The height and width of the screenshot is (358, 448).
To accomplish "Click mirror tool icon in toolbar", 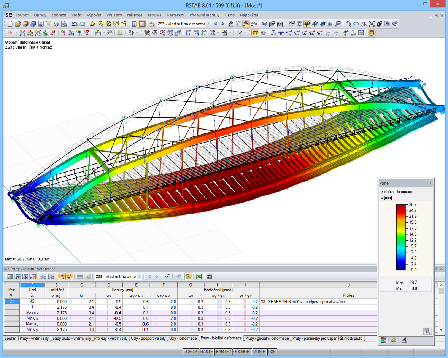I will tap(364, 24).
